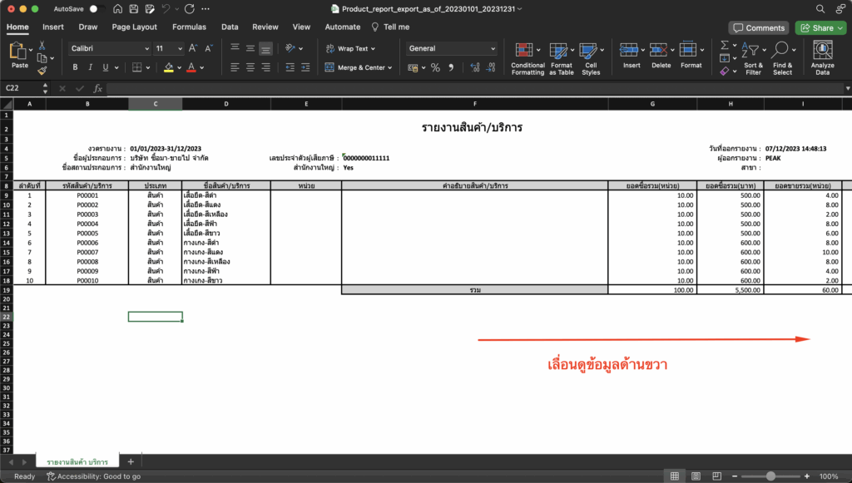852x483 pixels.
Task: Toggle the AutoSave switch
Action: (93, 8)
